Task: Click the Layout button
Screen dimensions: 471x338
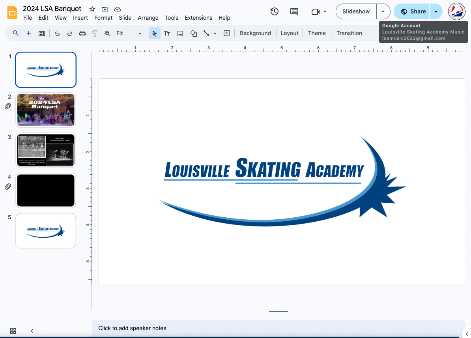Action: tap(290, 34)
